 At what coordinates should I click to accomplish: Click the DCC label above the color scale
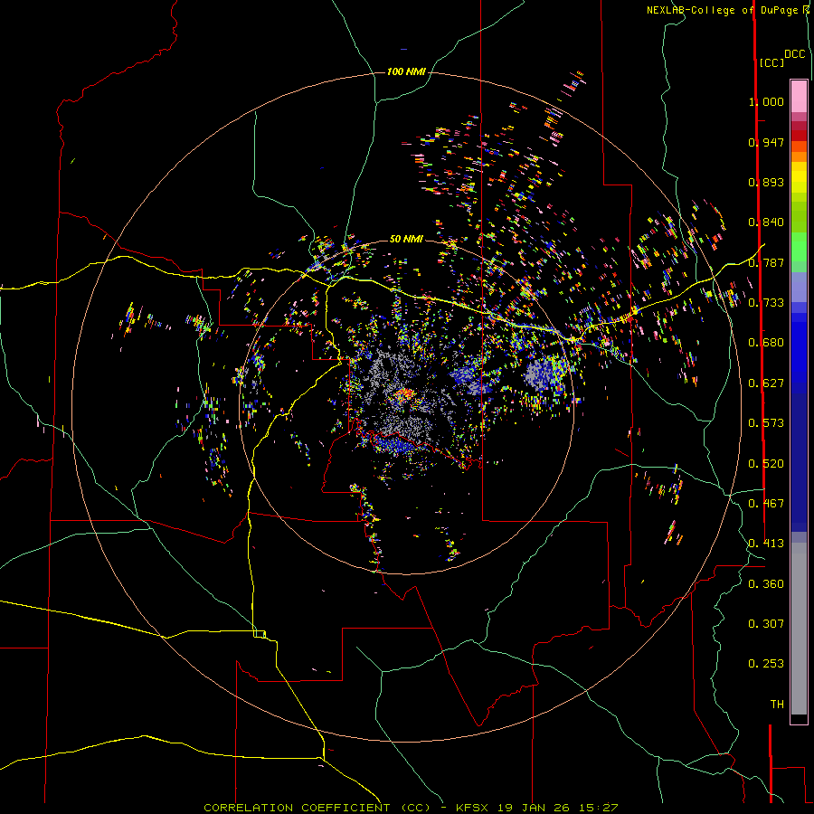click(794, 54)
